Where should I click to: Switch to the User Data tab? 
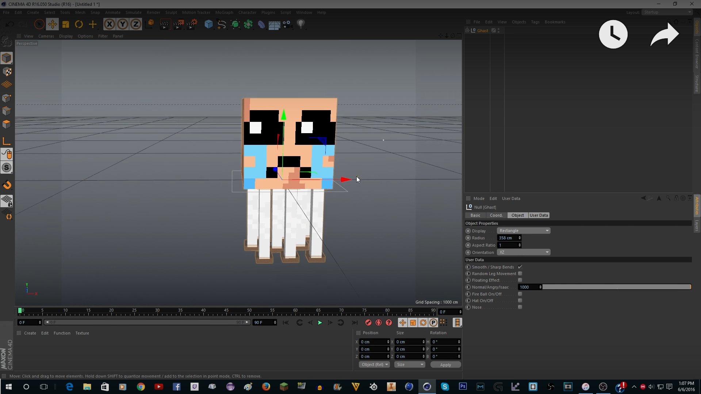(539, 215)
